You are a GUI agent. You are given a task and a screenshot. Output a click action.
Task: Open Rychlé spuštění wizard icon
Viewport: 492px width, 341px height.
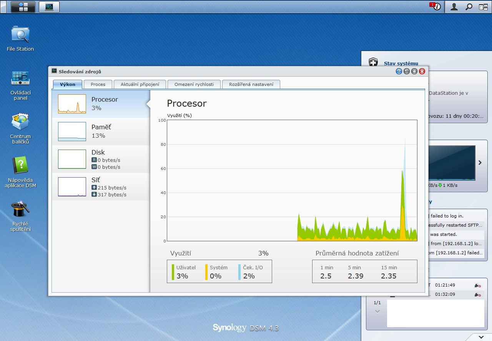pos(20,216)
